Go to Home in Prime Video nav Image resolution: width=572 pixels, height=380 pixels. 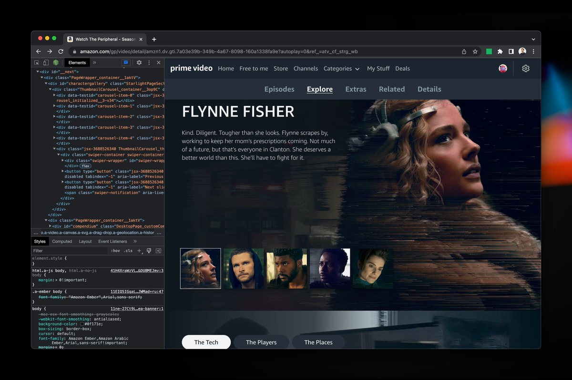click(226, 68)
